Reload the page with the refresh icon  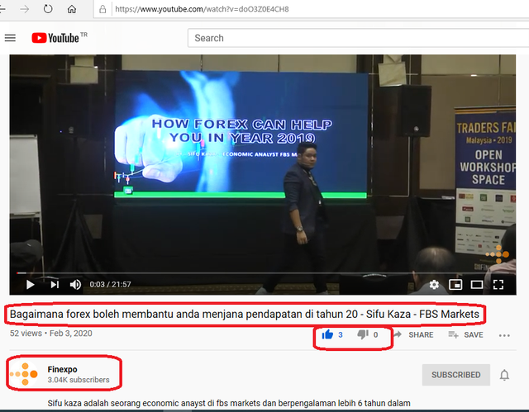point(48,9)
